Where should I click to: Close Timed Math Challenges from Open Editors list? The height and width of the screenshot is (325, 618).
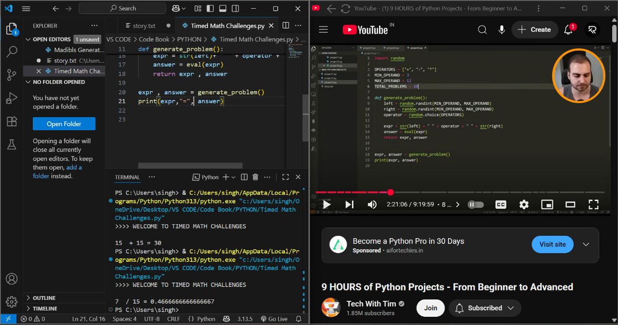(39, 71)
